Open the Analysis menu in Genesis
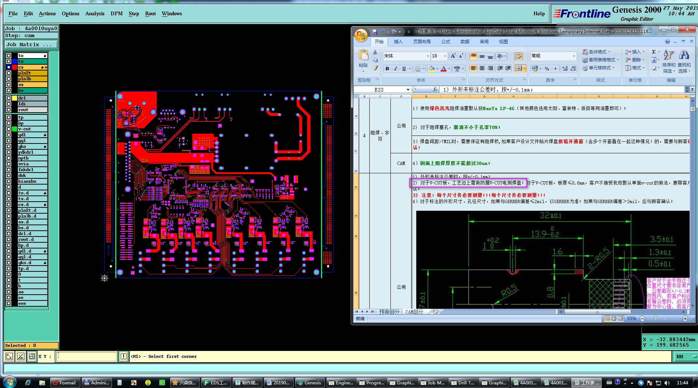698x388 pixels. [x=95, y=14]
